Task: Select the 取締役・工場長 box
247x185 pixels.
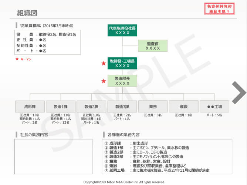Action: (x=122, y=63)
